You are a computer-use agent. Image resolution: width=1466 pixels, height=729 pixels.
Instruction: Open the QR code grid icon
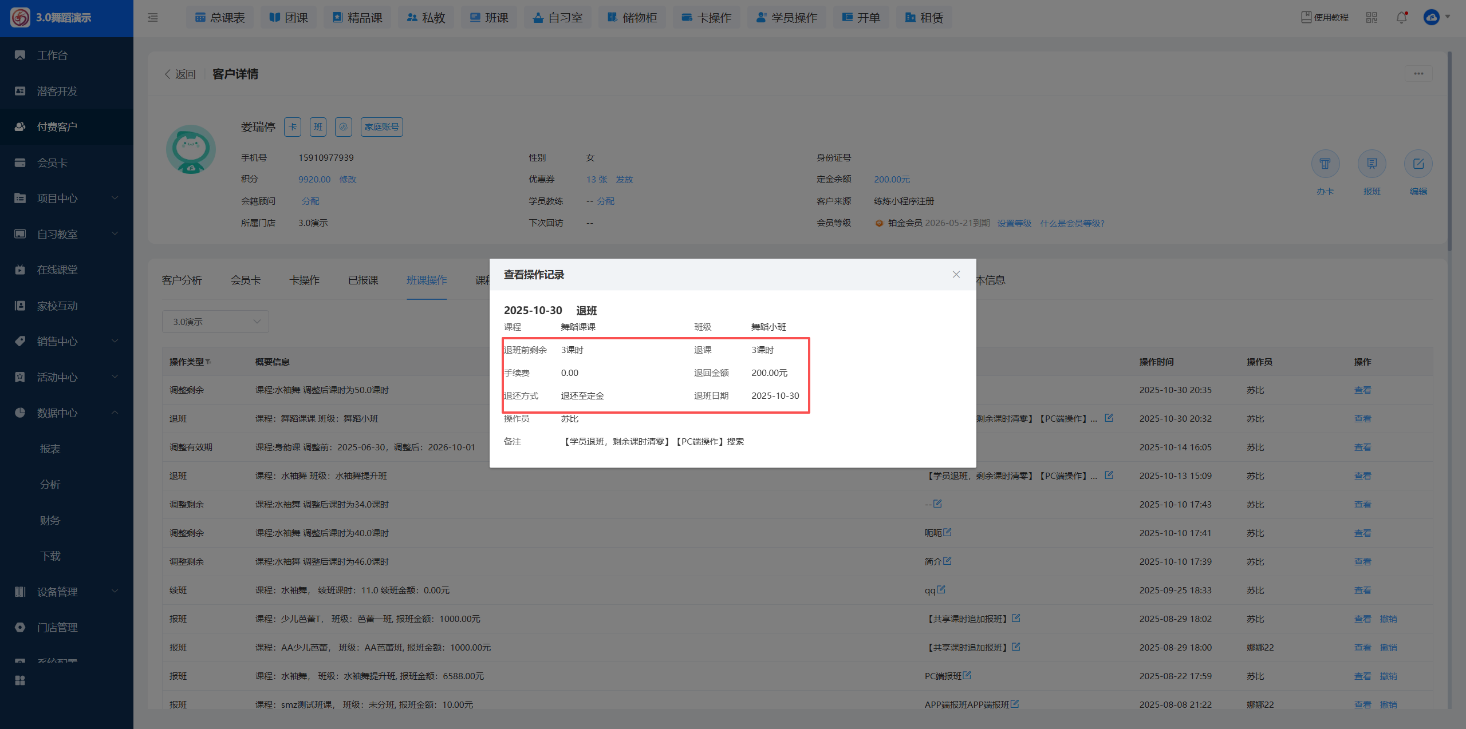(x=1372, y=18)
